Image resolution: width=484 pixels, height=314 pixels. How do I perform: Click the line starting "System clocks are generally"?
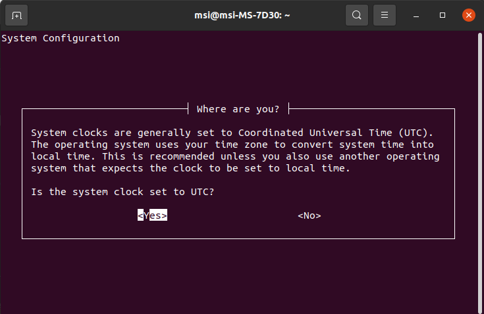click(232, 133)
